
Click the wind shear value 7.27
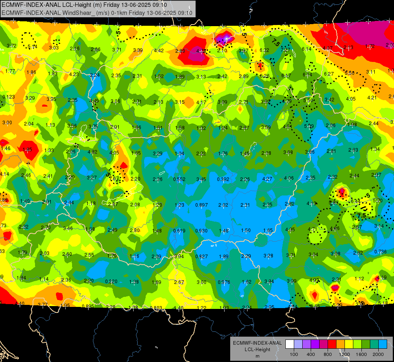click(285, 50)
